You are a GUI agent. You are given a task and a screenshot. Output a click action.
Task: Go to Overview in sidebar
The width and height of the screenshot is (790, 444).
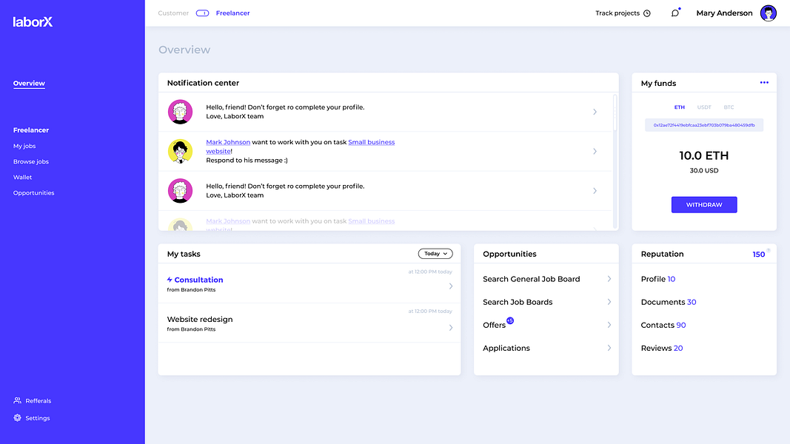point(29,84)
